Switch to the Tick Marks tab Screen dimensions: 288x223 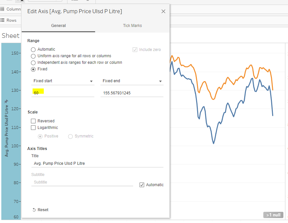click(132, 26)
